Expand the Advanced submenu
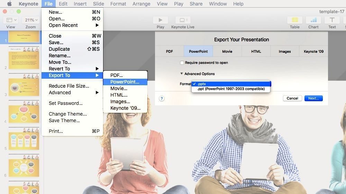346x194 pixels. click(72, 93)
